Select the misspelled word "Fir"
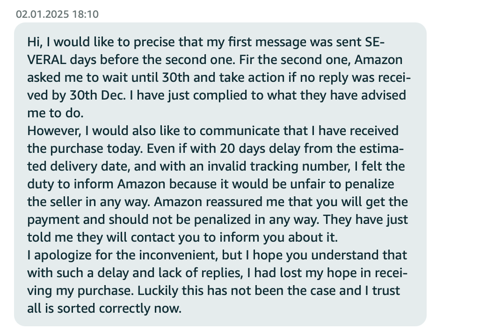Viewport: 480px width, 330px height. (246, 60)
